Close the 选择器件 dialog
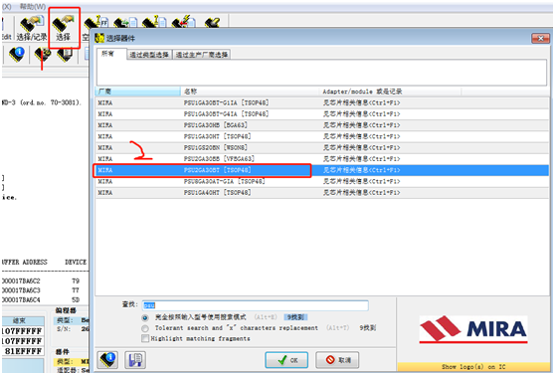 pyautogui.click(x=540, y=38)
